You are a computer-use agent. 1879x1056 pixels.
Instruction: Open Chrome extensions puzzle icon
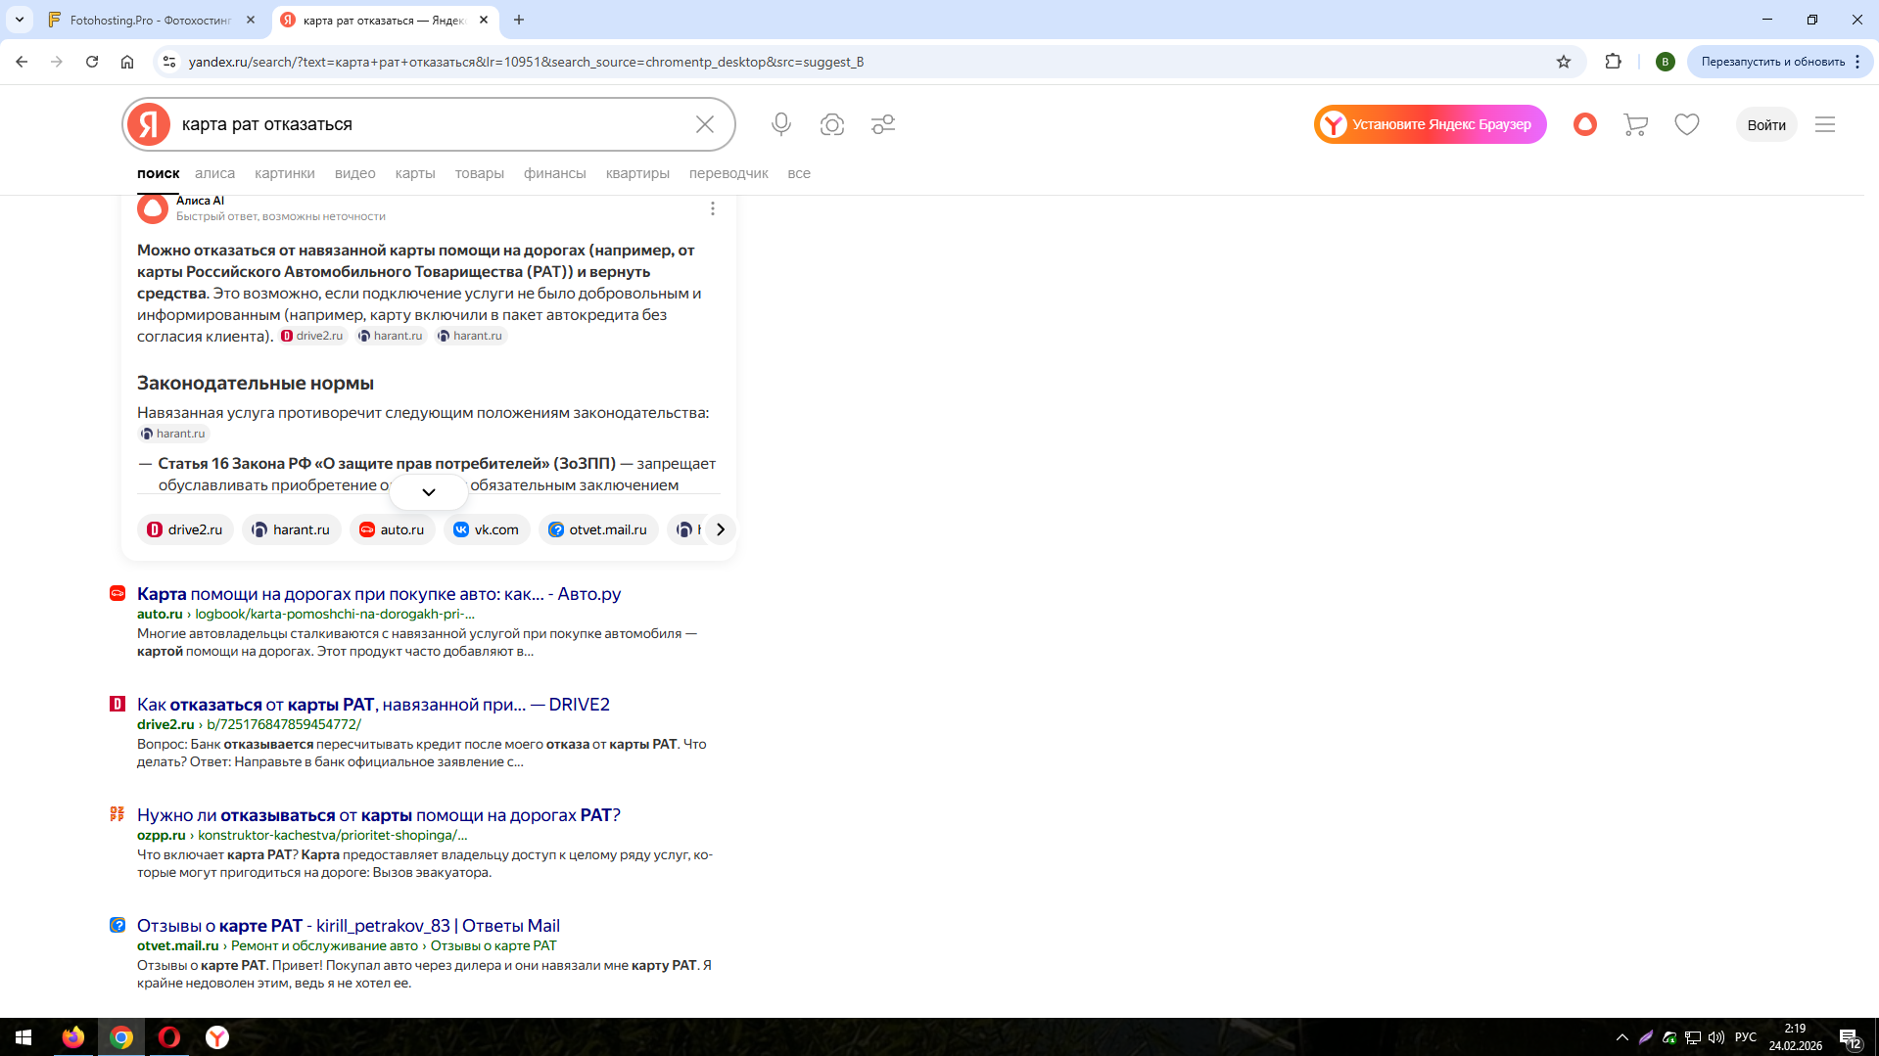(x=1614, y=62)
